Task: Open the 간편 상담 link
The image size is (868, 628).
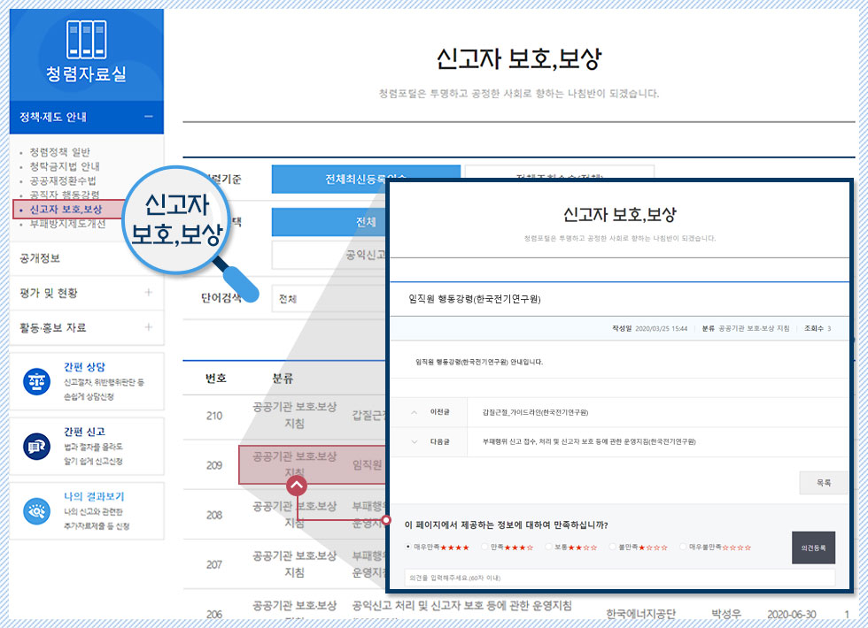Action: pos(84,366)
